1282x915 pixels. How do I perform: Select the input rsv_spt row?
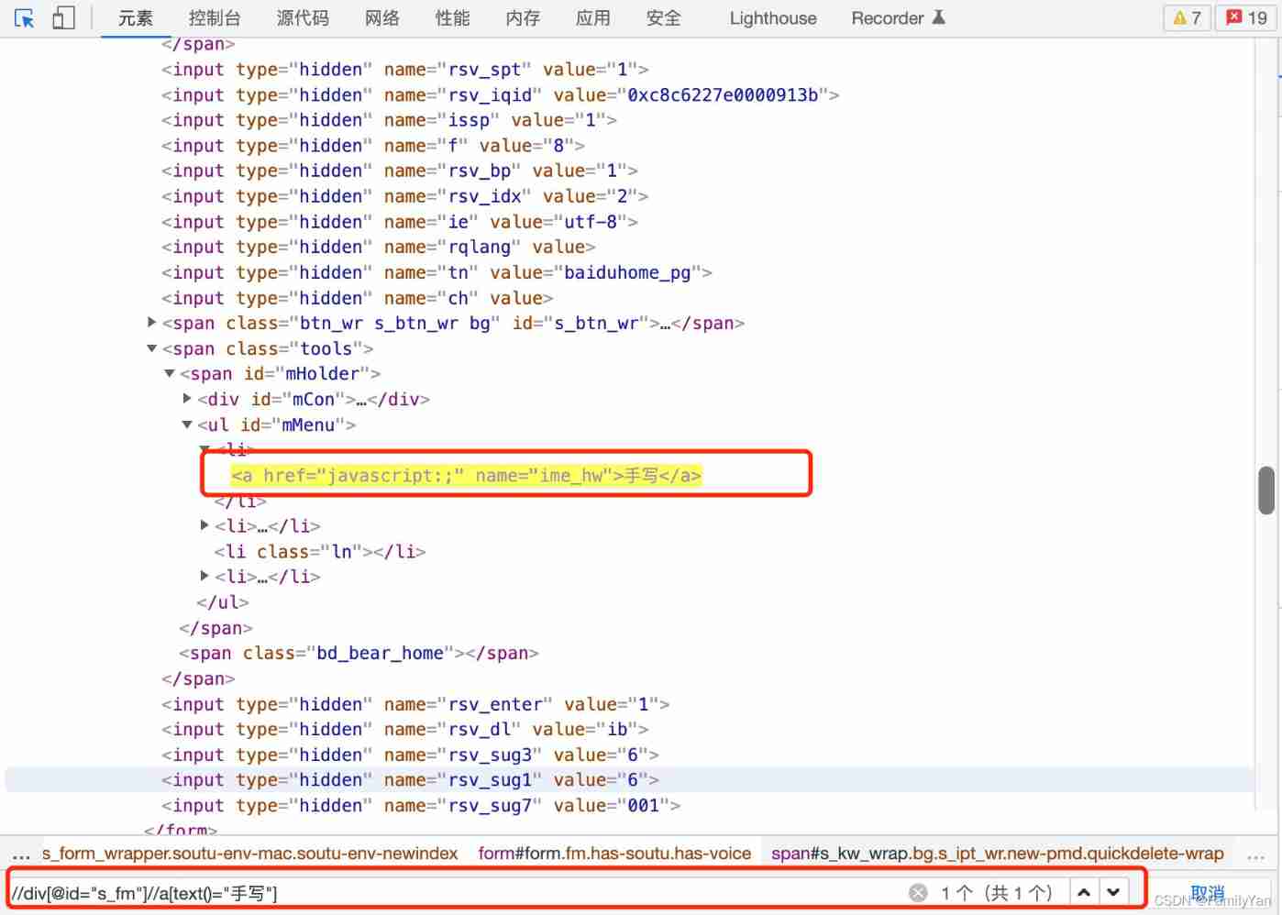[404, 70]
